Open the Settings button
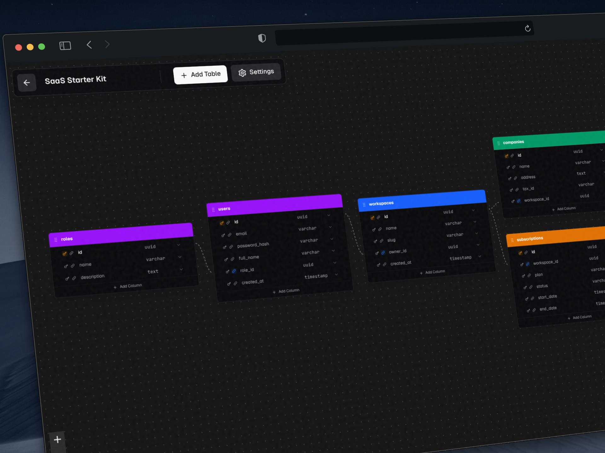Screen dimensions: 605x453 [256, 72]
